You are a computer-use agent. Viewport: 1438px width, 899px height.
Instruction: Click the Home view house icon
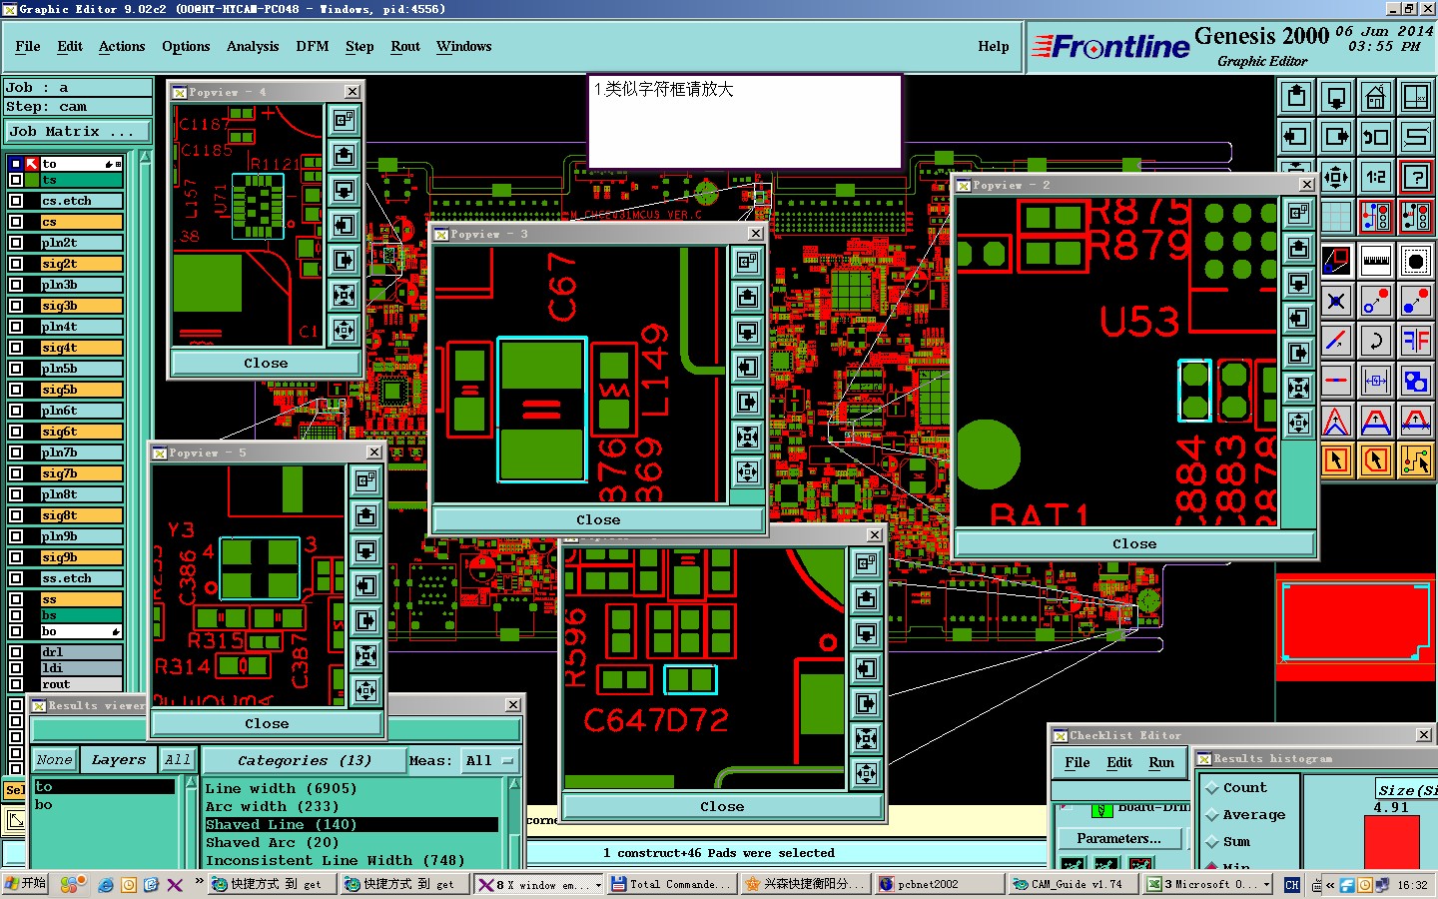click(x=1376, y=97)
